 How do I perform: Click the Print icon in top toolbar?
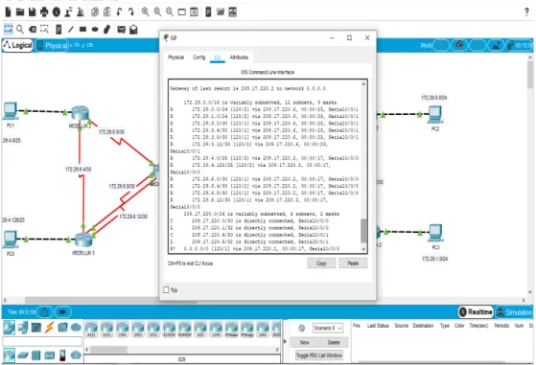click(44, 12)
